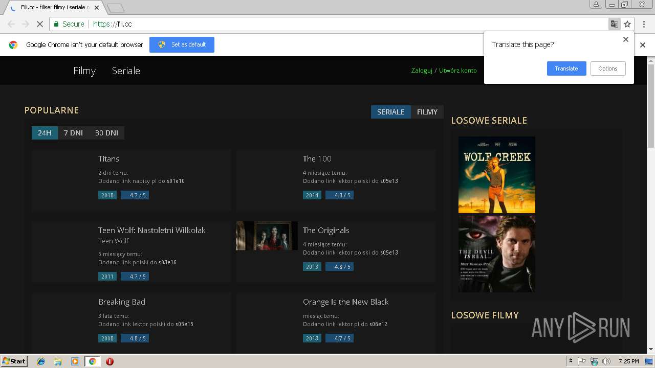Select the Fili.cc browser tab
Image resolution: width=655 pixels, height=368 pixels.
(55, 8)
